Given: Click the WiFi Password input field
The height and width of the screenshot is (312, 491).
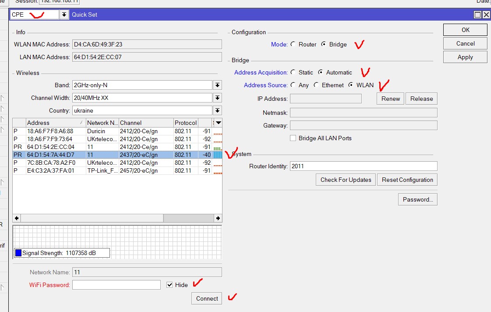Looking at the screenshot, I should 117,285.
